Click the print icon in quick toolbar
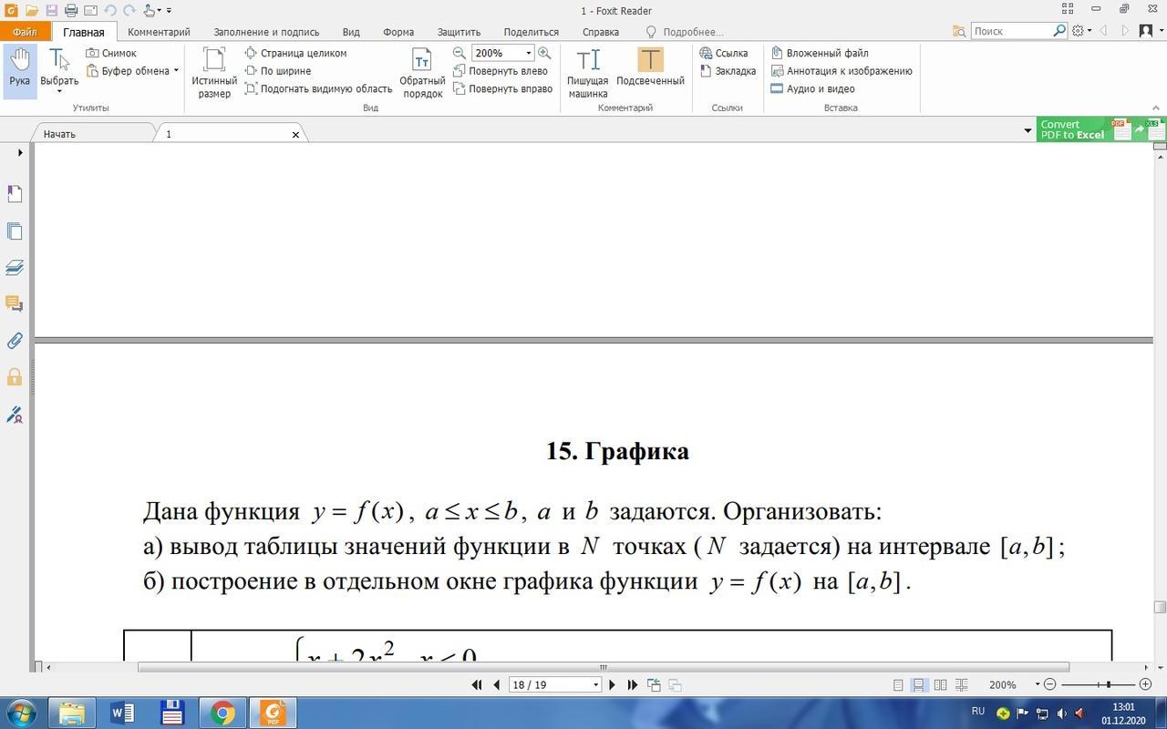Viewport: 1167px width, 729px height. pyautogui.click(x=71, y=10)
